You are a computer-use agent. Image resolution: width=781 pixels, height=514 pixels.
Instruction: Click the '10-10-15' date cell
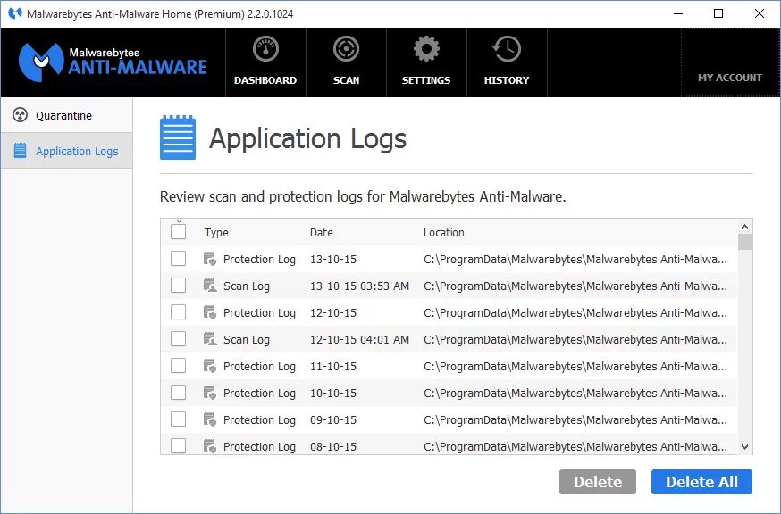click(x=333, y=394)
